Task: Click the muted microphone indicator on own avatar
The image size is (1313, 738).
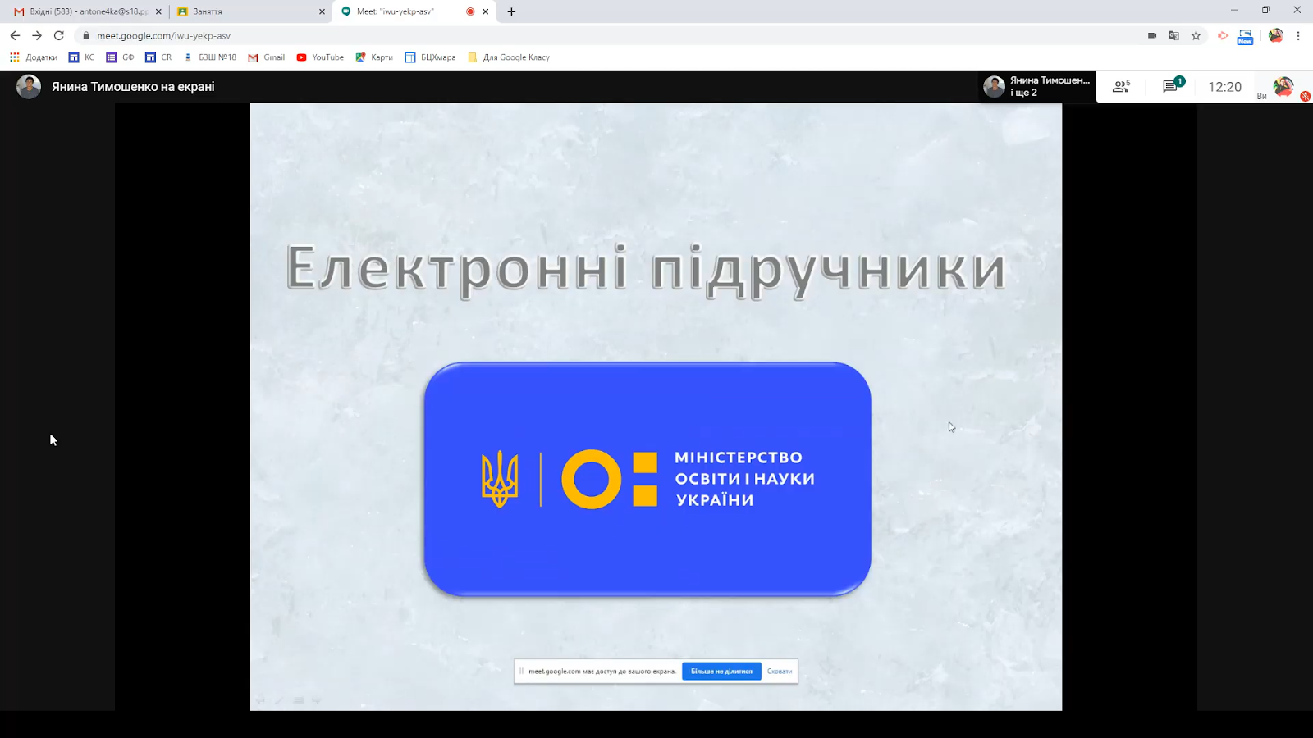Action: coord(1305,96)
